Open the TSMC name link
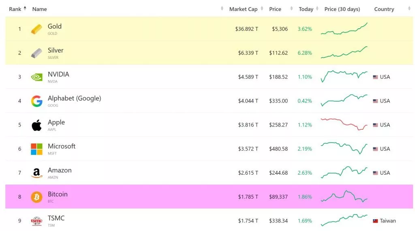 pos(56,218)
